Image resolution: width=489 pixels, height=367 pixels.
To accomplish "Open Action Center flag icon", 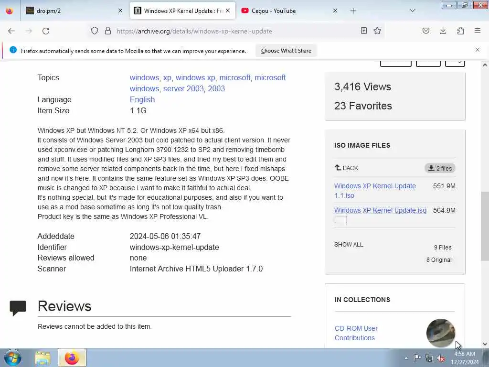I will pos(417,358).
